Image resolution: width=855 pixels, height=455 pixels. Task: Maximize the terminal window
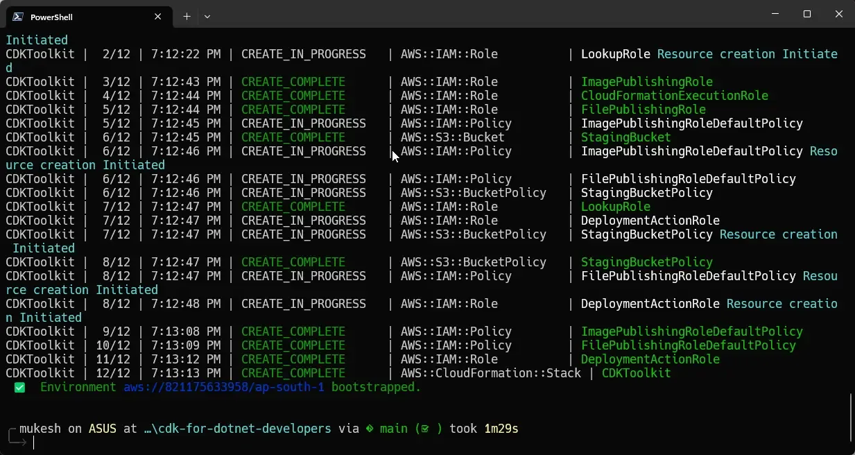[806, 14]
